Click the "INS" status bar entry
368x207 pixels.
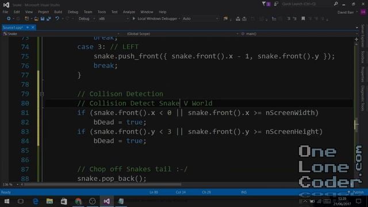pos(244,192)
